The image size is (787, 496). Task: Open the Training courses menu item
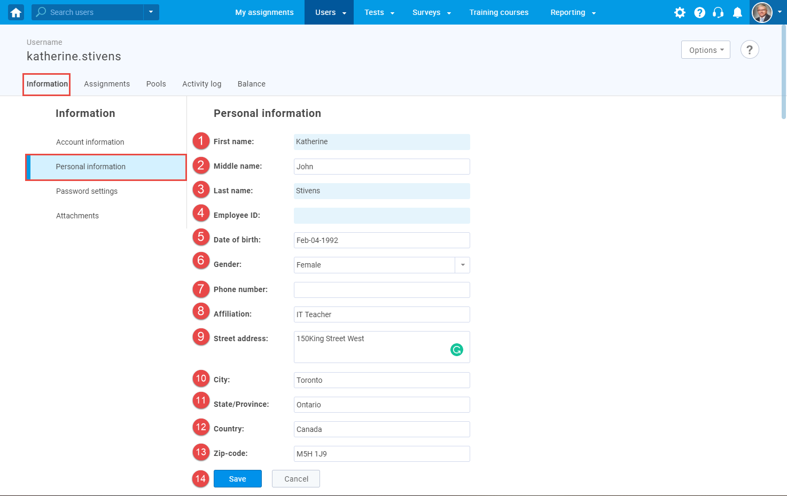click(499, 12)
